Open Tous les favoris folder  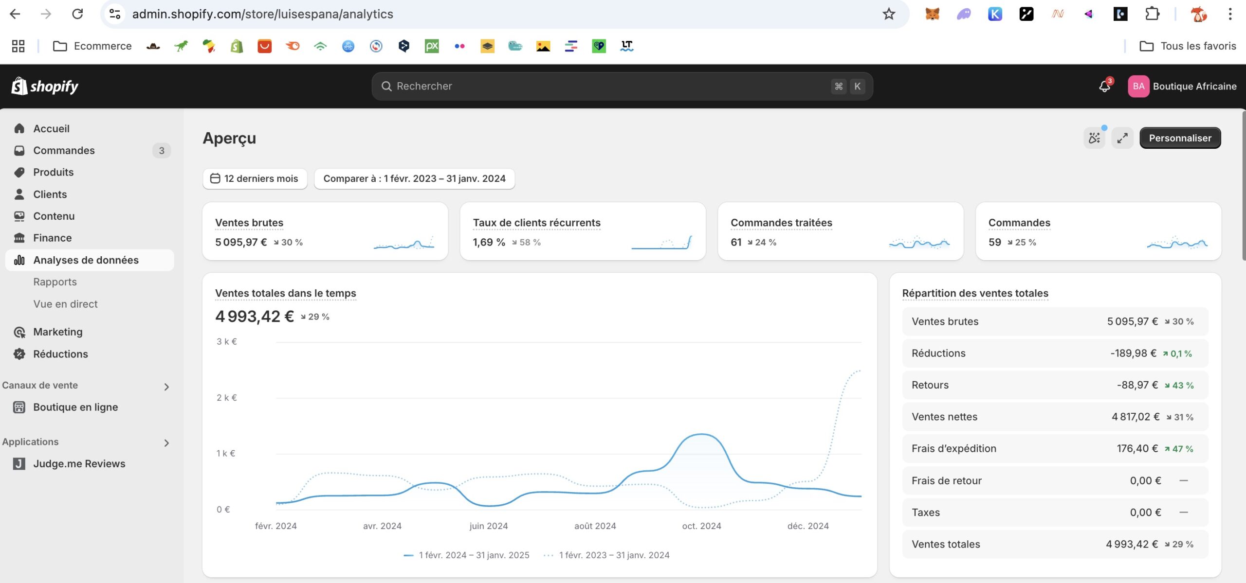pos(1188,46)
